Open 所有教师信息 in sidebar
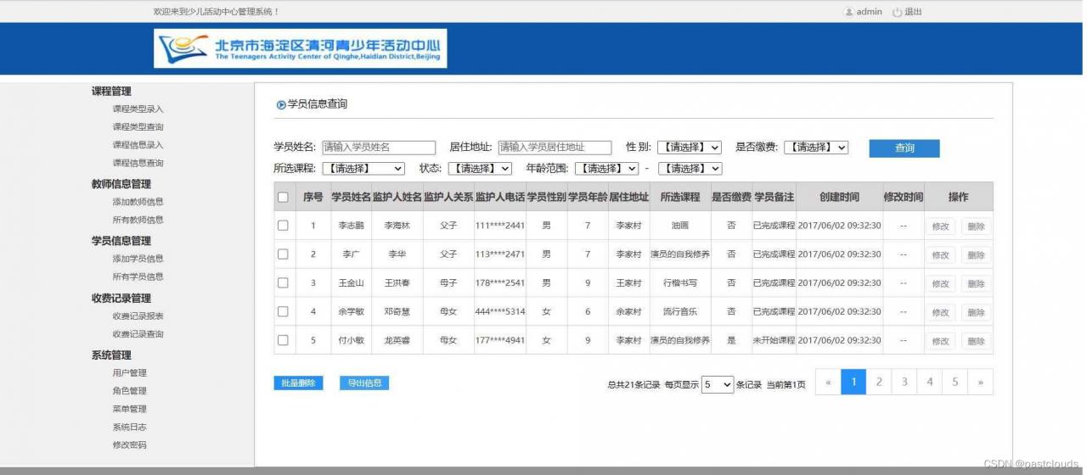The image size is (1087, 475). pyautogui.click(x=138, y=220)
